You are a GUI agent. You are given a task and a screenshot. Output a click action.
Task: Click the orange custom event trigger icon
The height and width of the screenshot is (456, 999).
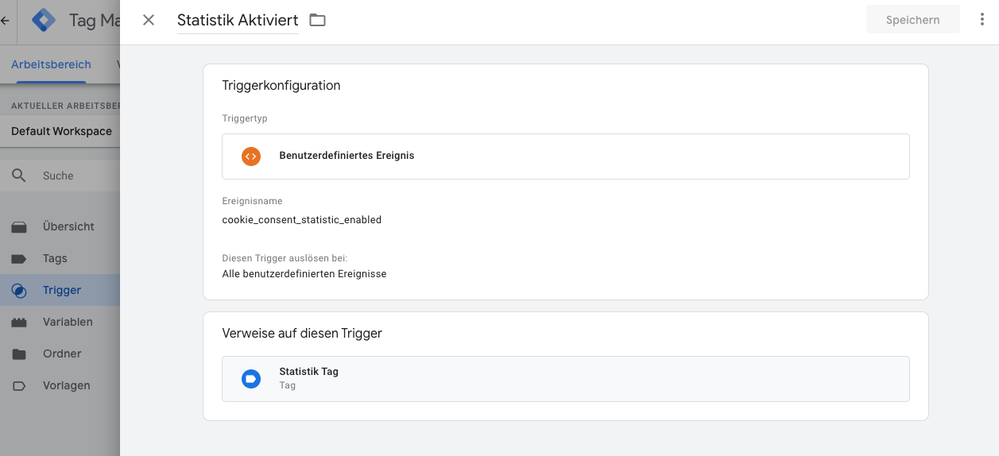point(251,156)
